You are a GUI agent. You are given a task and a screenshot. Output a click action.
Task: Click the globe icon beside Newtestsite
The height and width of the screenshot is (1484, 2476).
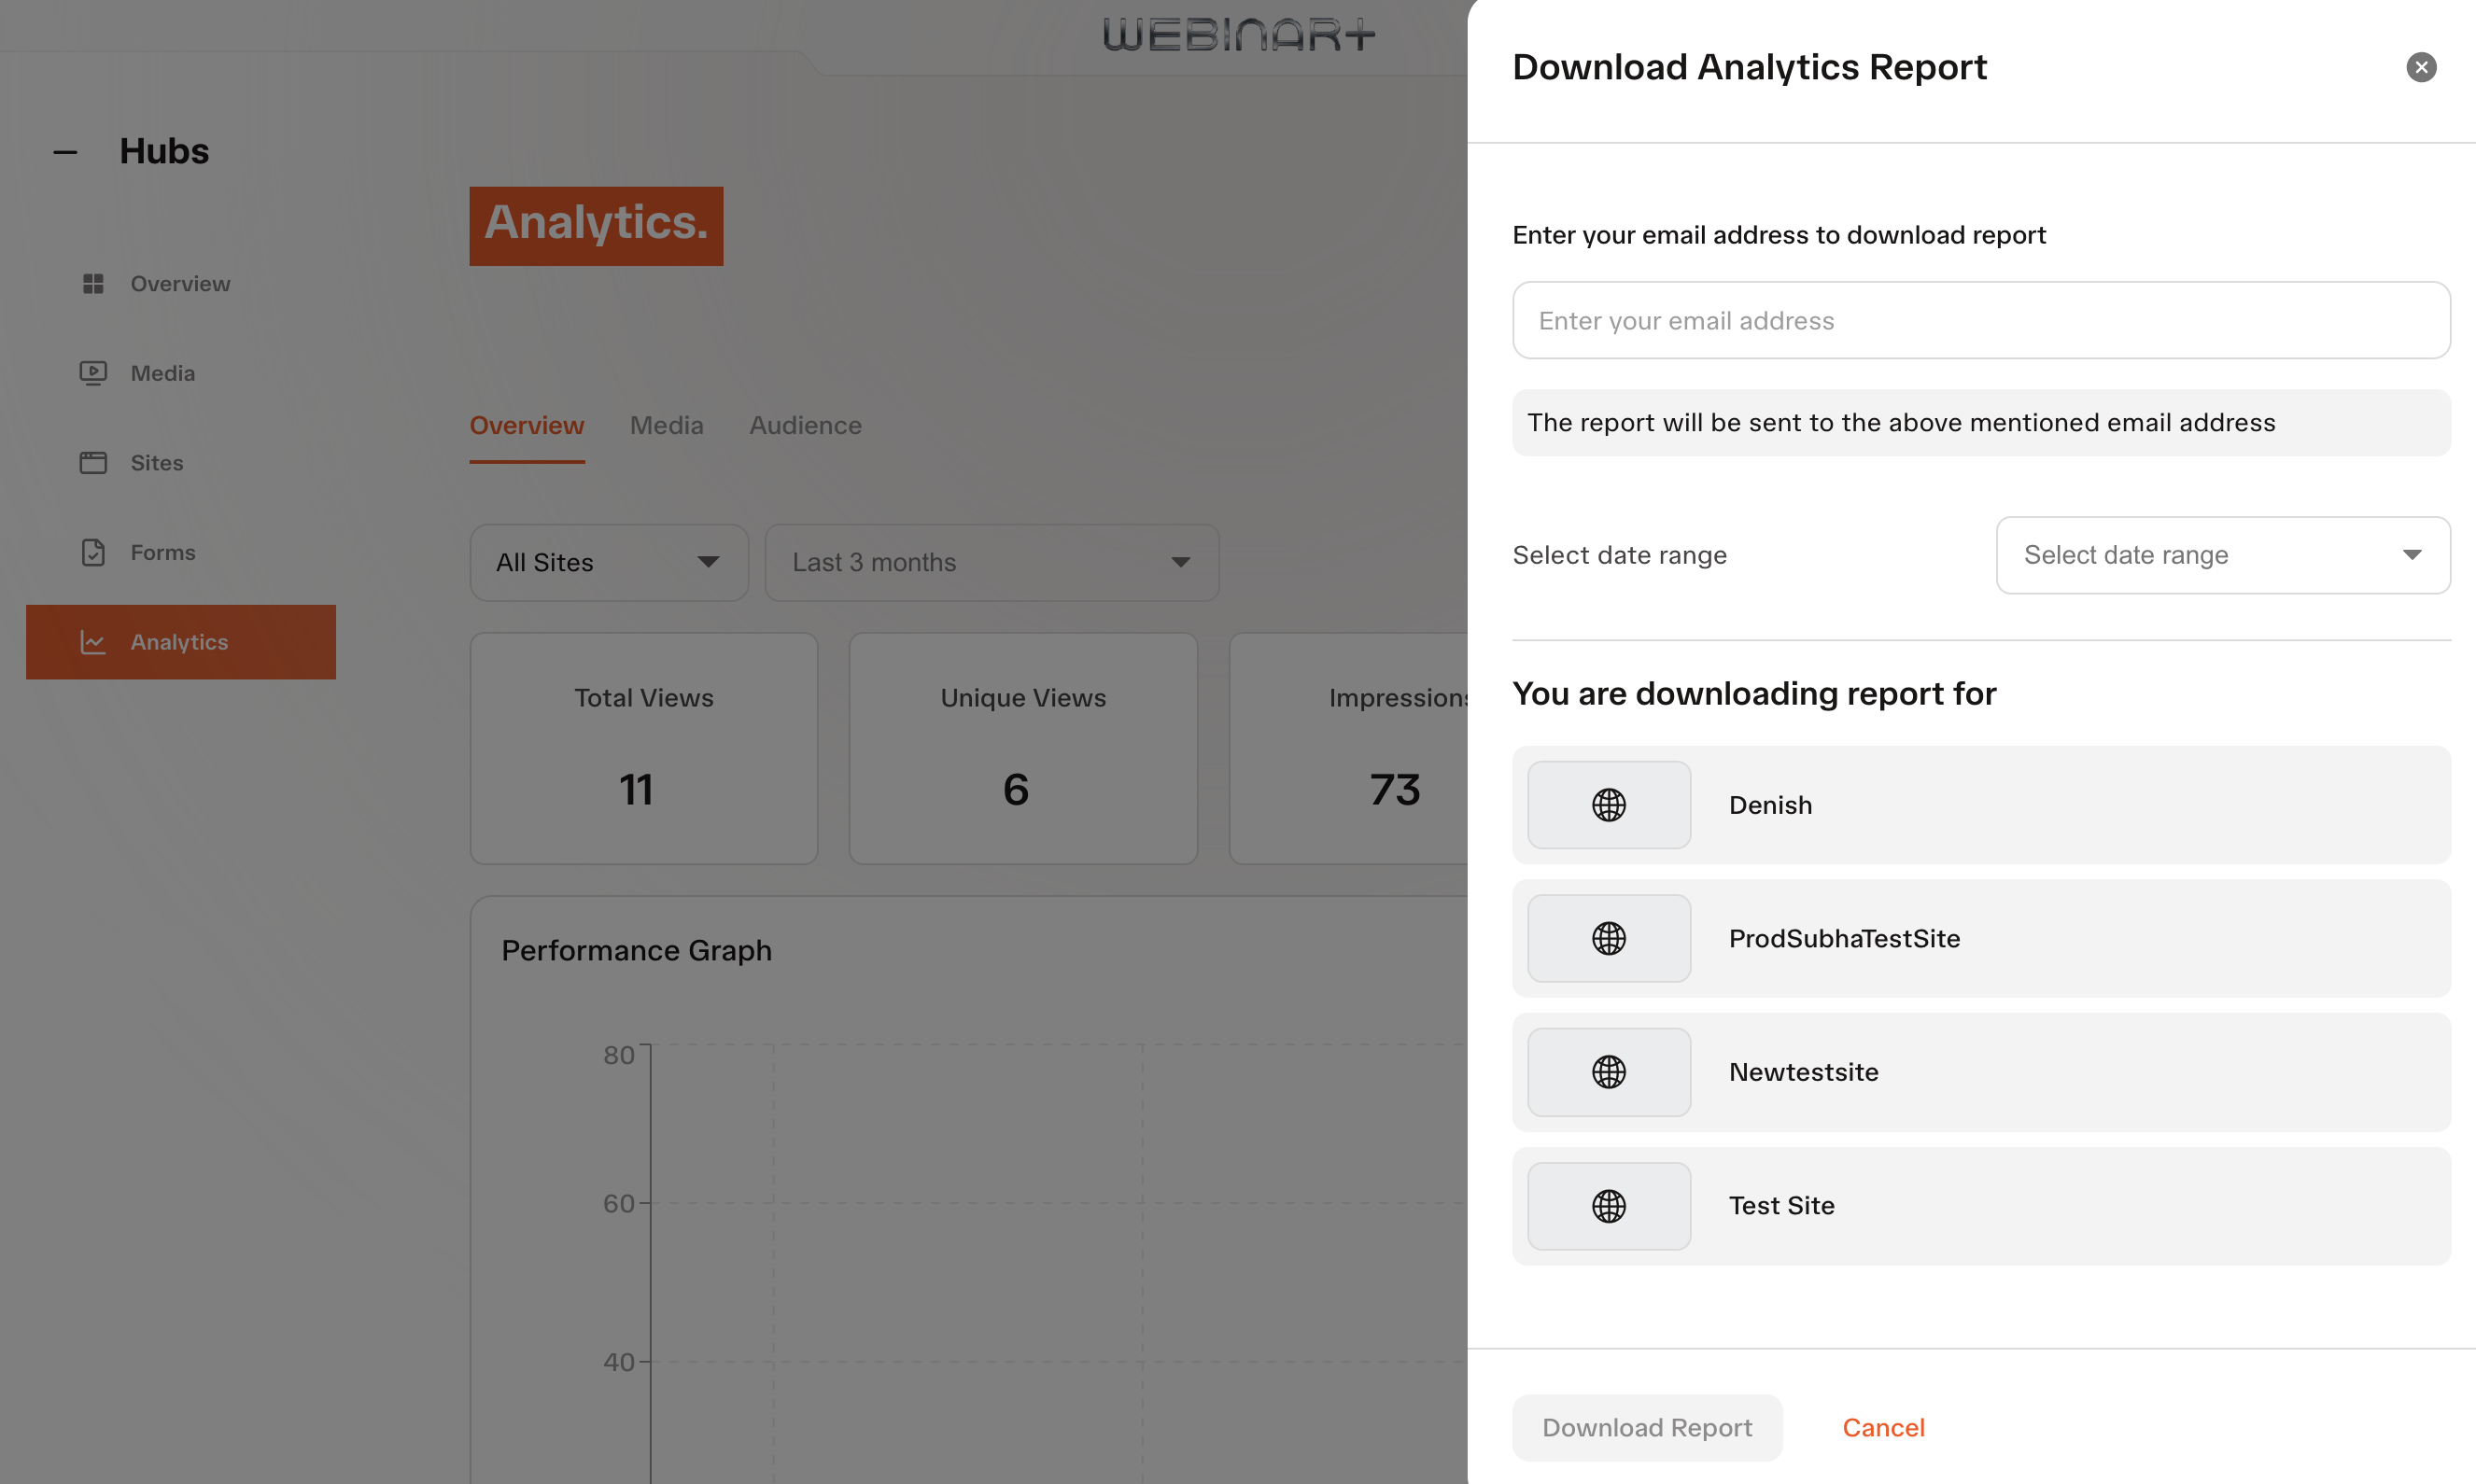[1609, 1072]
